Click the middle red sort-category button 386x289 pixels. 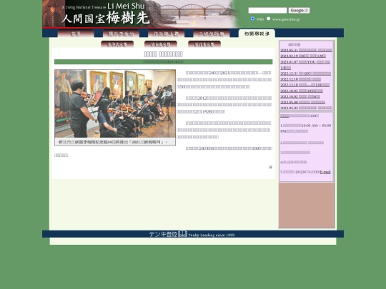pyautogui.click(x=161, y=44)
